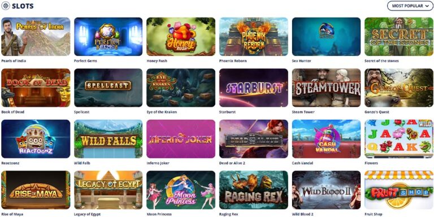Open the Eye of the Kraken text link
Image resolution: width=434 pixels, height=217 pixels.
pyautogui.click(x=162, y=112)
